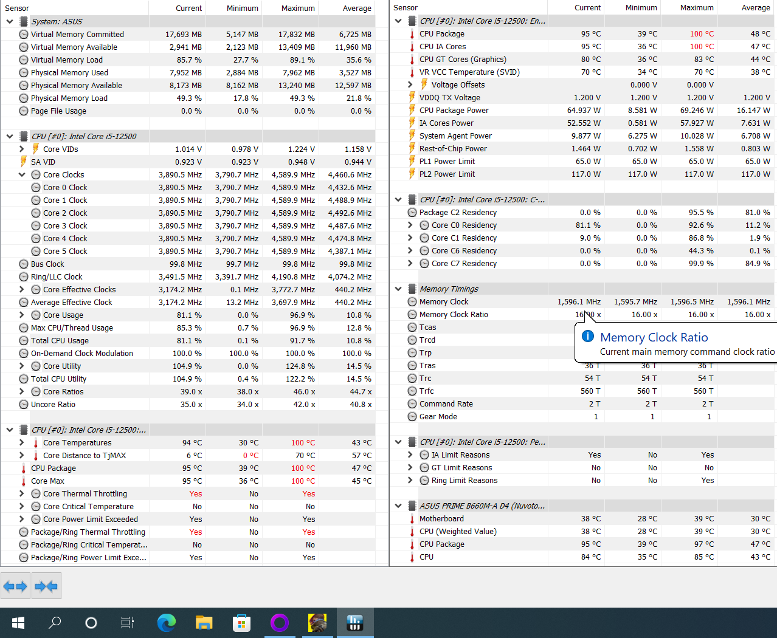Expand Core Usage row

pyautogui.click(x=22, y=315)
